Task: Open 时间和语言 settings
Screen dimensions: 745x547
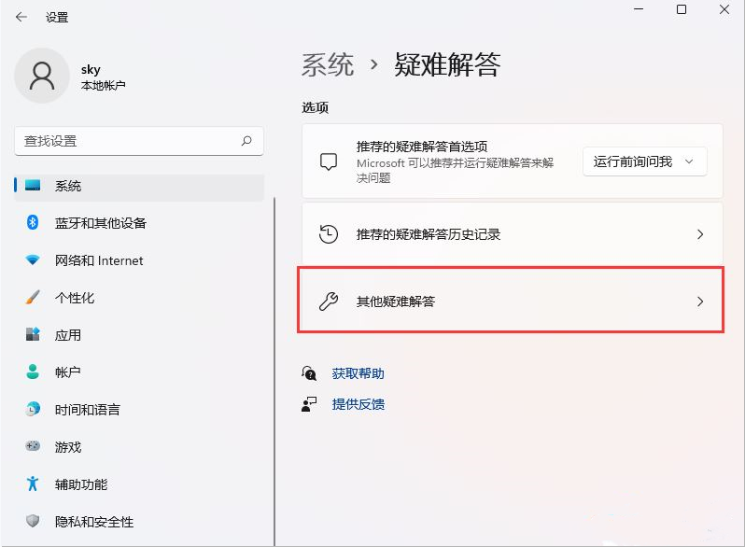Action: click(139, 410)
